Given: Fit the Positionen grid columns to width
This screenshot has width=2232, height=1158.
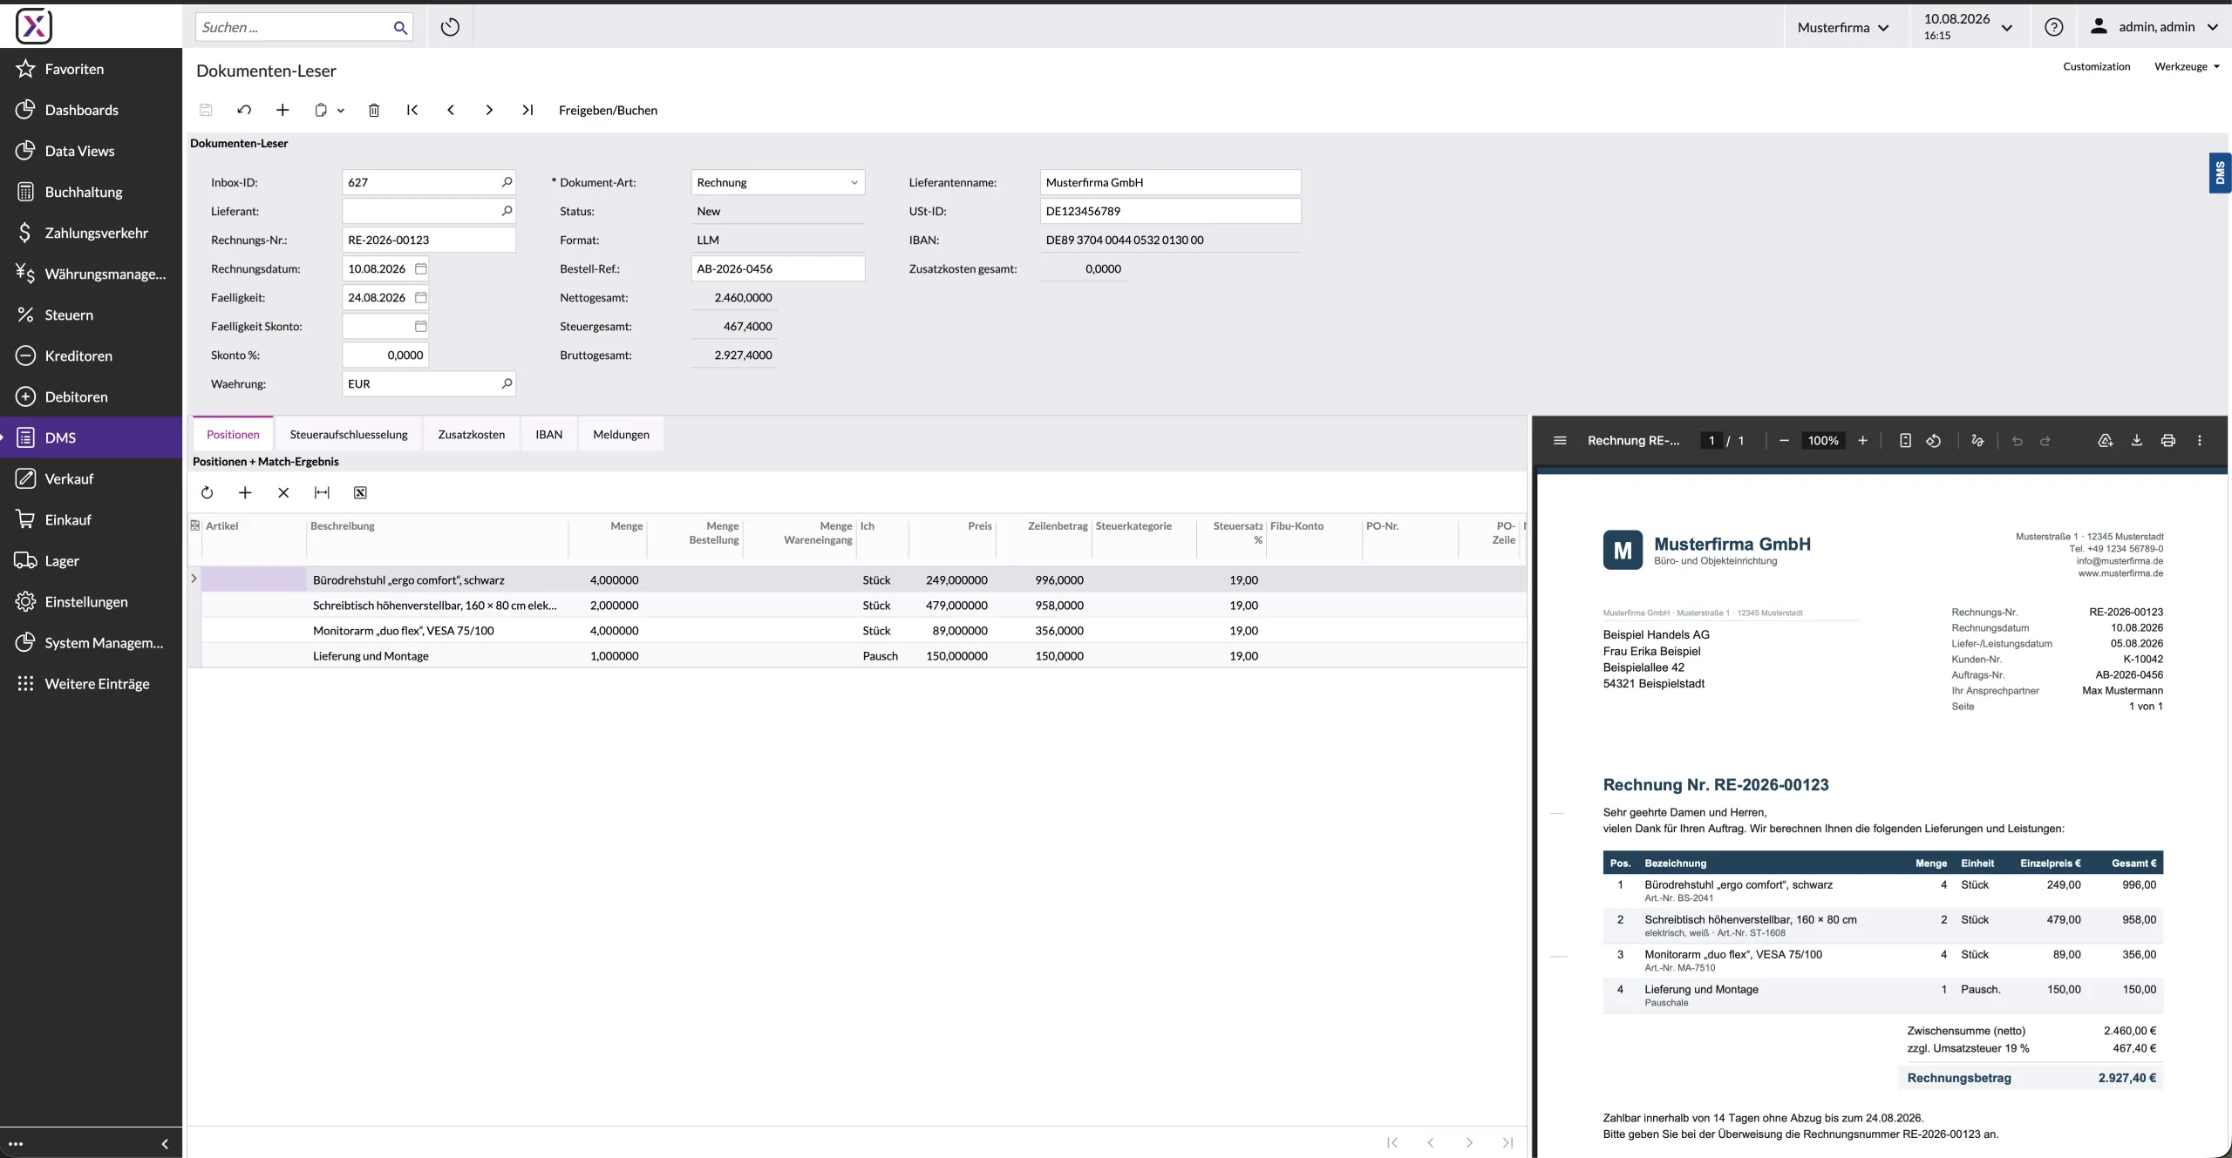Looking at the screenshot, I should tap(322, 492).
